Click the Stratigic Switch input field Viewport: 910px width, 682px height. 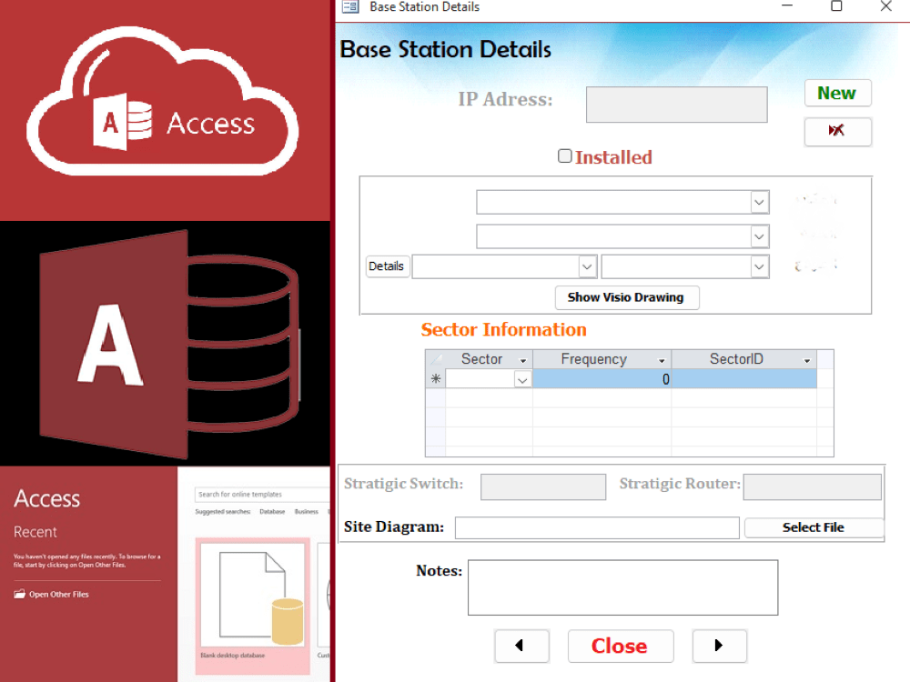(x=543, y=486)
